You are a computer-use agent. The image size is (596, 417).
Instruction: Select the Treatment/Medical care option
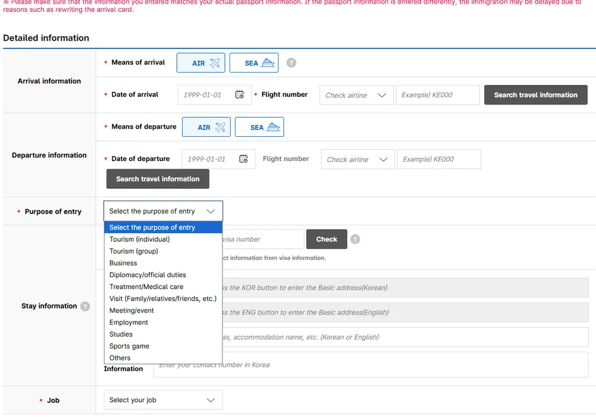point(163,287)
